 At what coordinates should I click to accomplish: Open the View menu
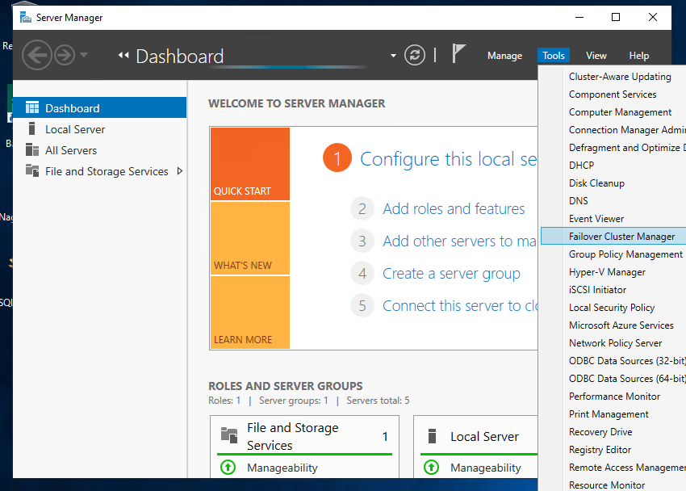pos(596,56)
